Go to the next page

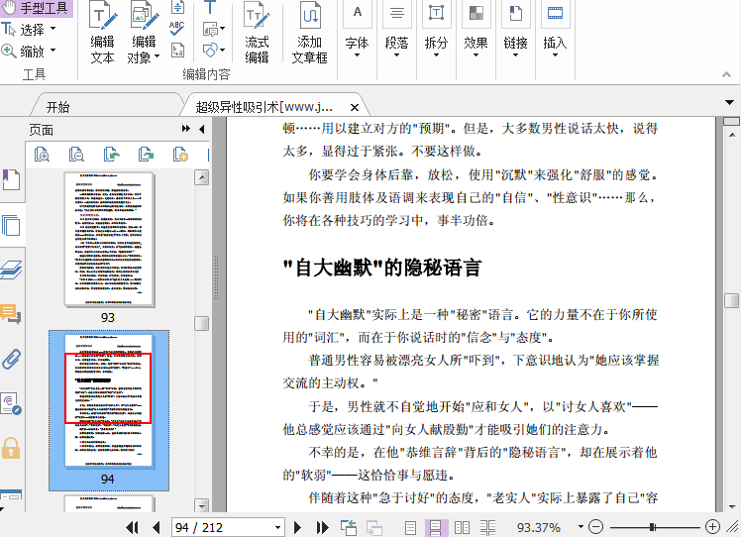coord(298,527)
